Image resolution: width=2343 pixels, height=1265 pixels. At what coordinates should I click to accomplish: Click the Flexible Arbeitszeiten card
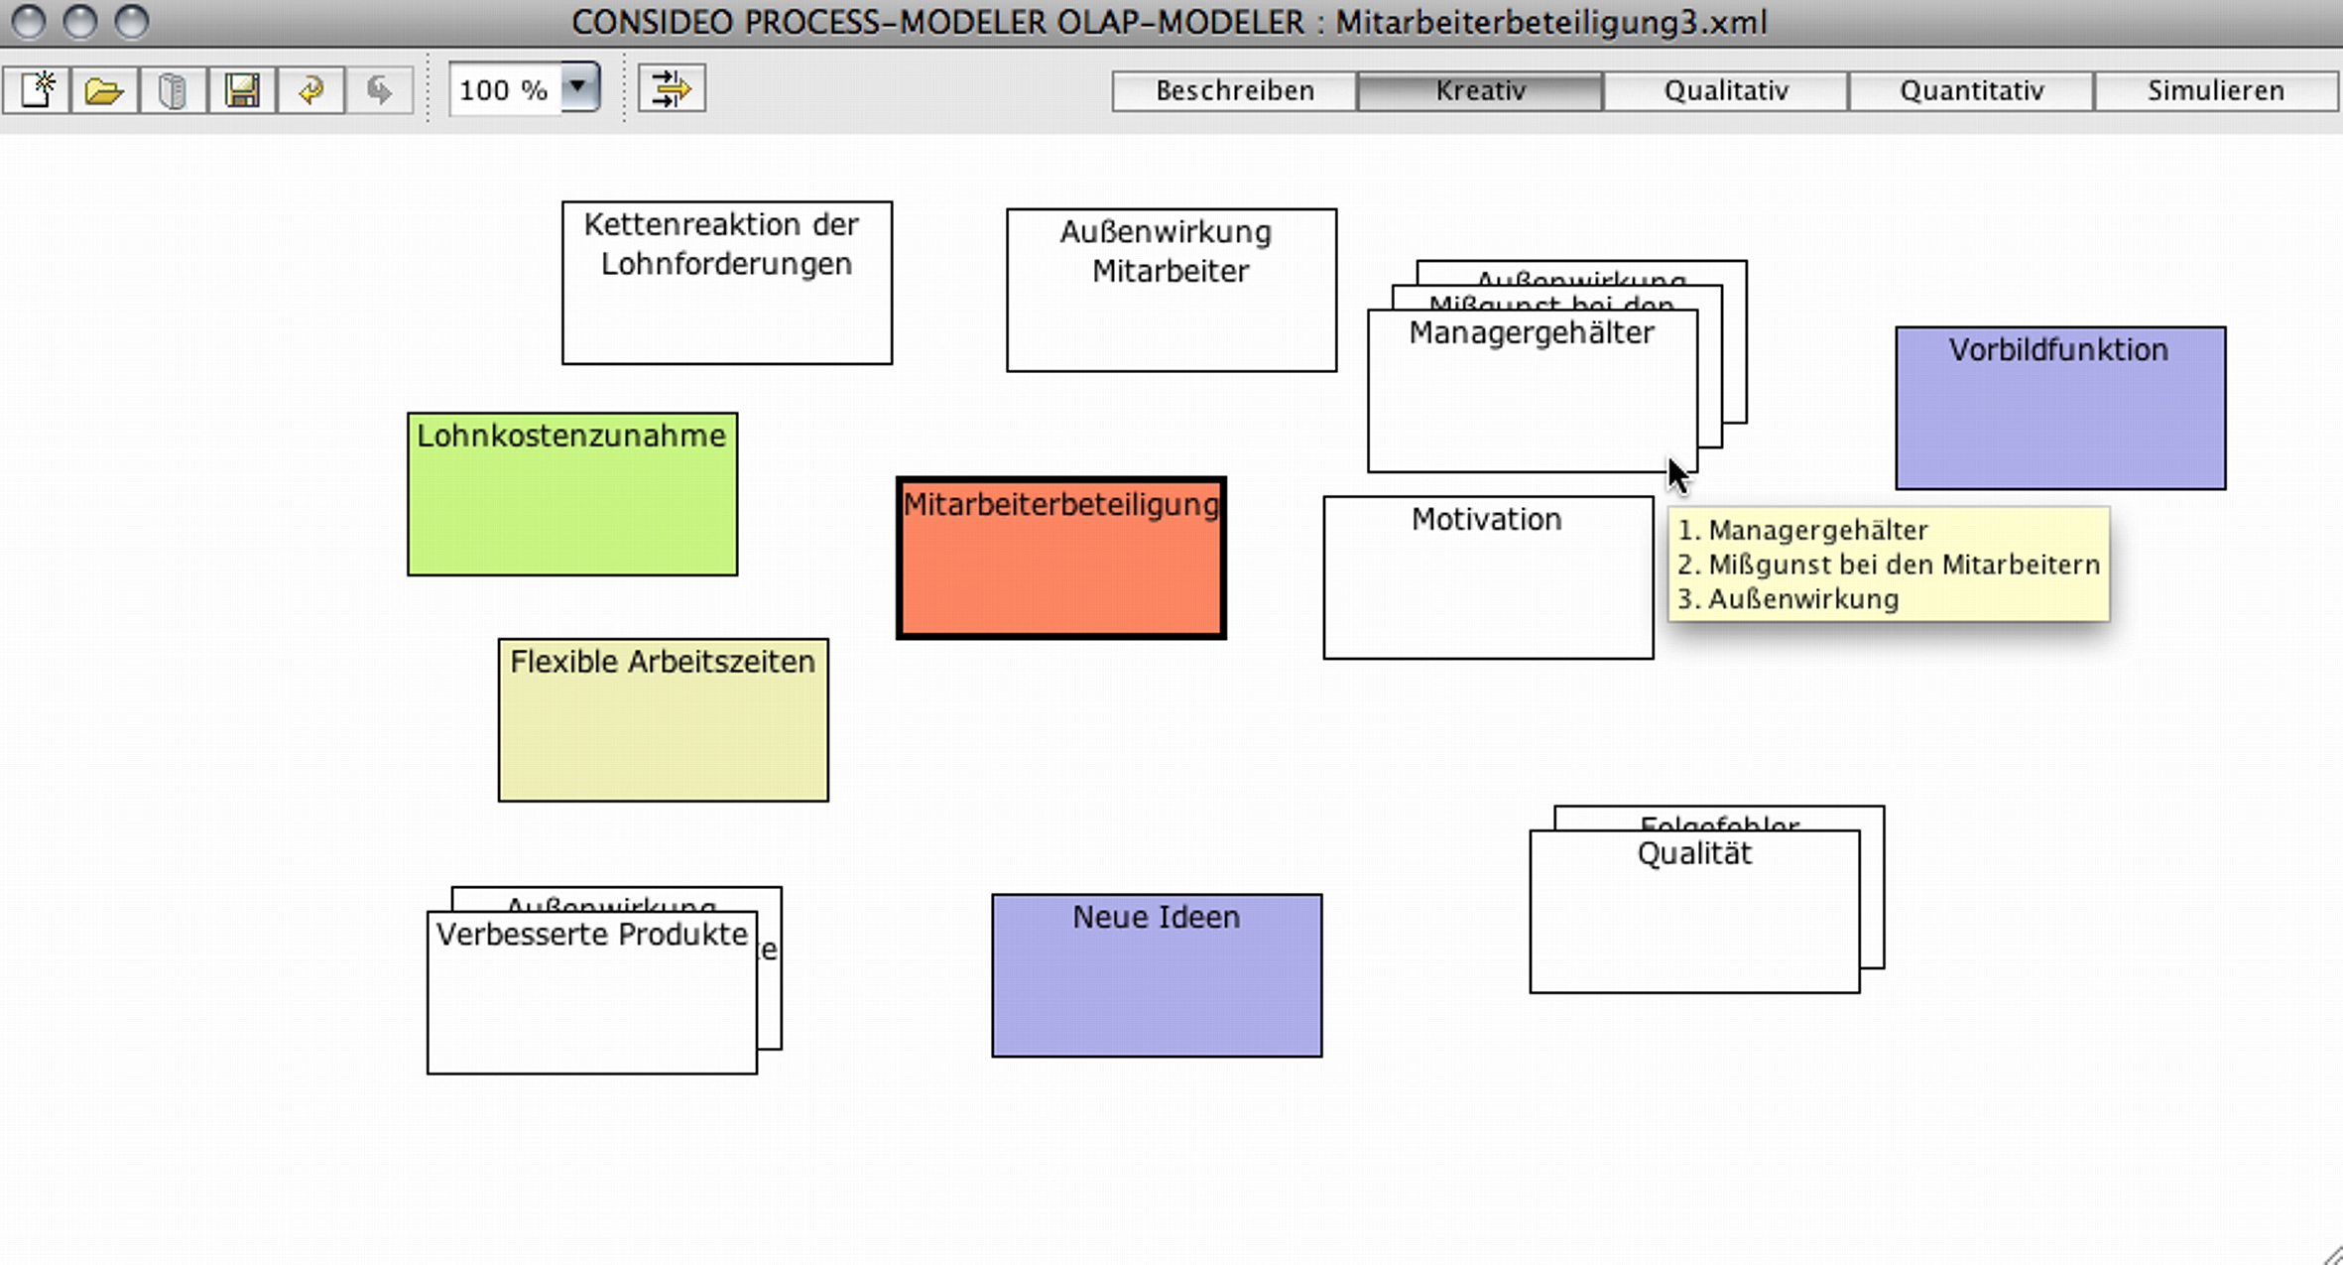tap(663, 720)
